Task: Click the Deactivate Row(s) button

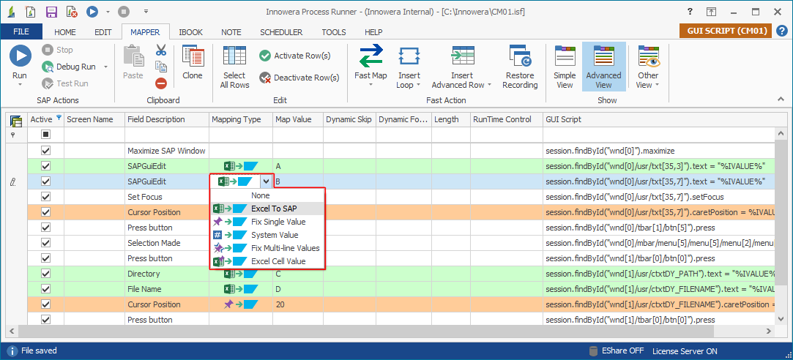Action: [299, 78]
